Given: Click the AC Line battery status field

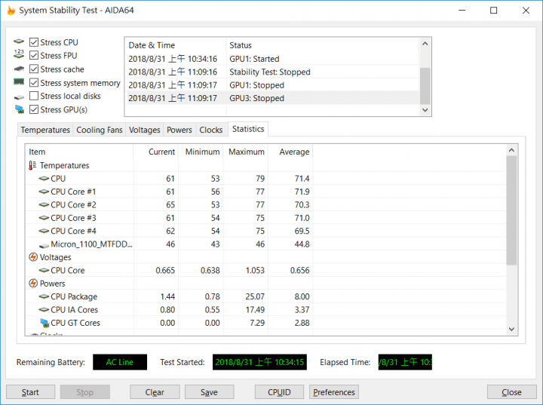Looking at the screenshot, I should click(x=120, y=362).
